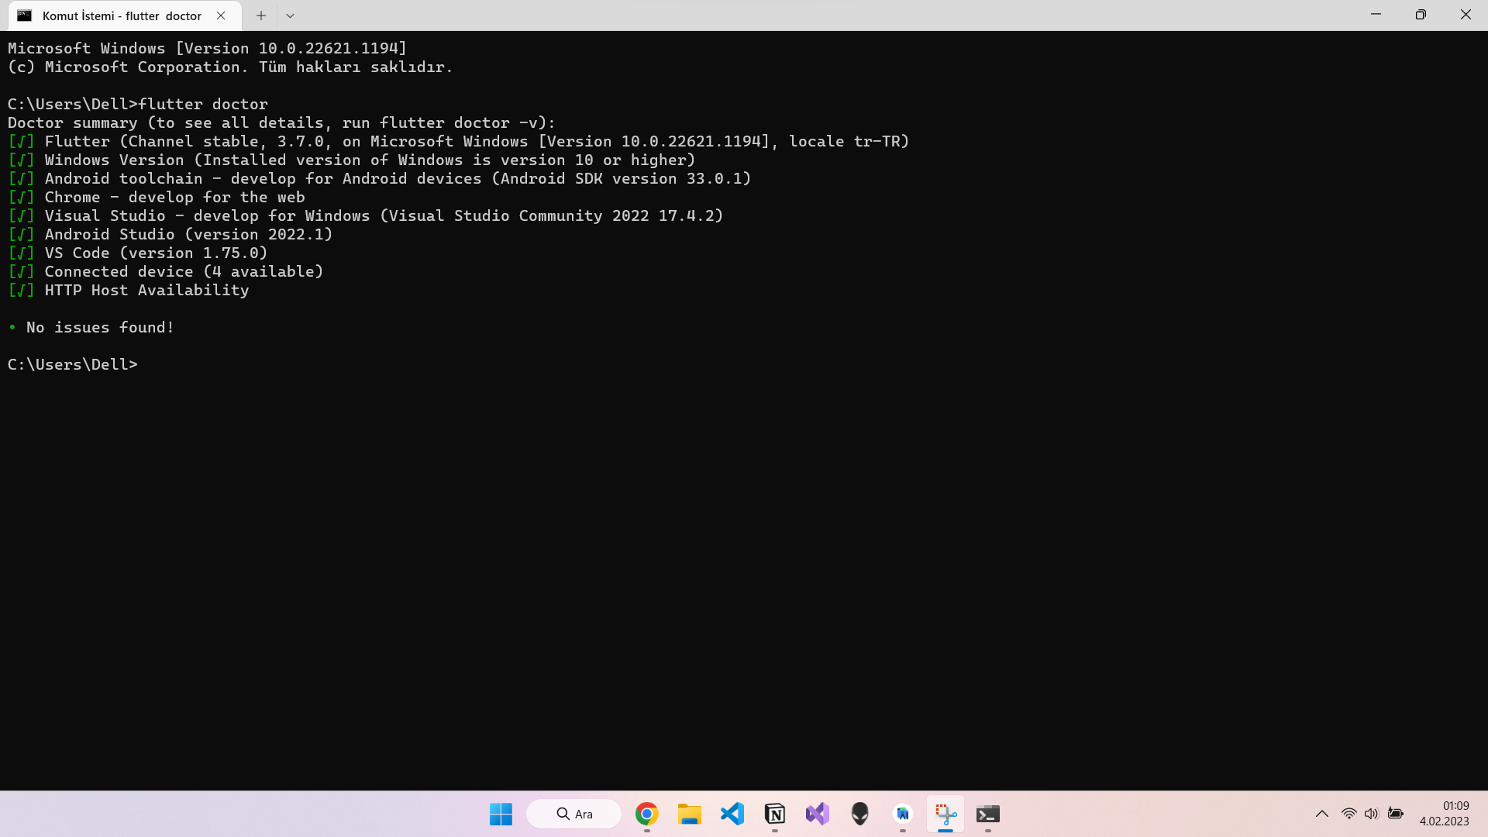Open a new terminal tab
Viewport: 1488px width, 837px height.
click(x=261, y=15)
